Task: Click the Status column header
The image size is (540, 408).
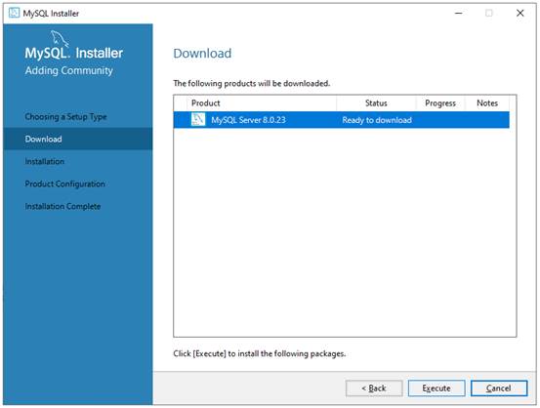Action: pyautogui.click(x=376, y=102)
